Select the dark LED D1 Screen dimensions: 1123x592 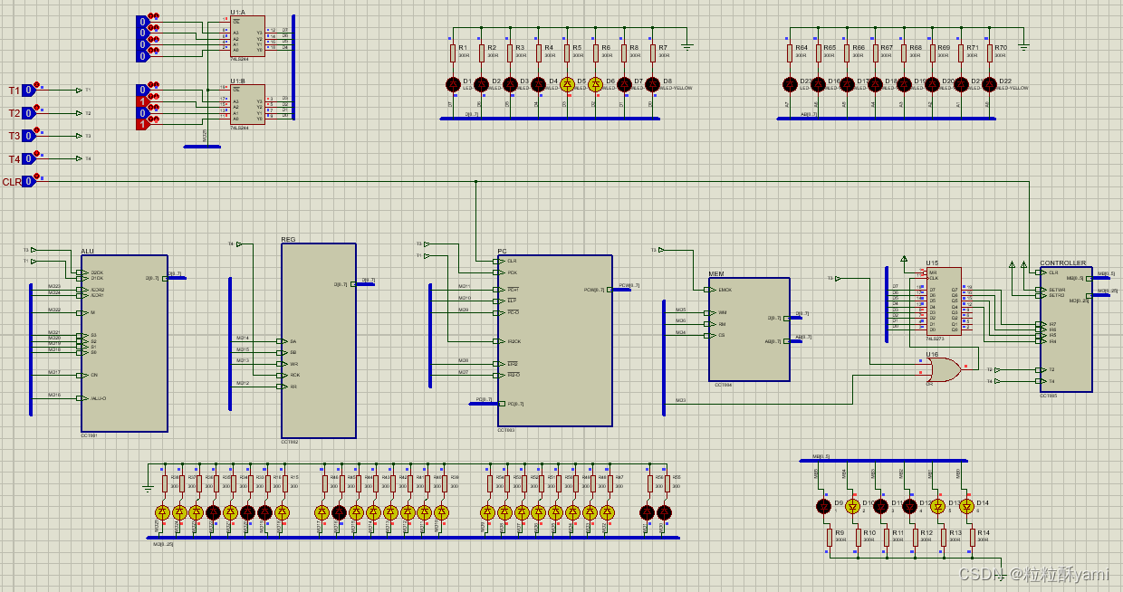coord(454,84)
